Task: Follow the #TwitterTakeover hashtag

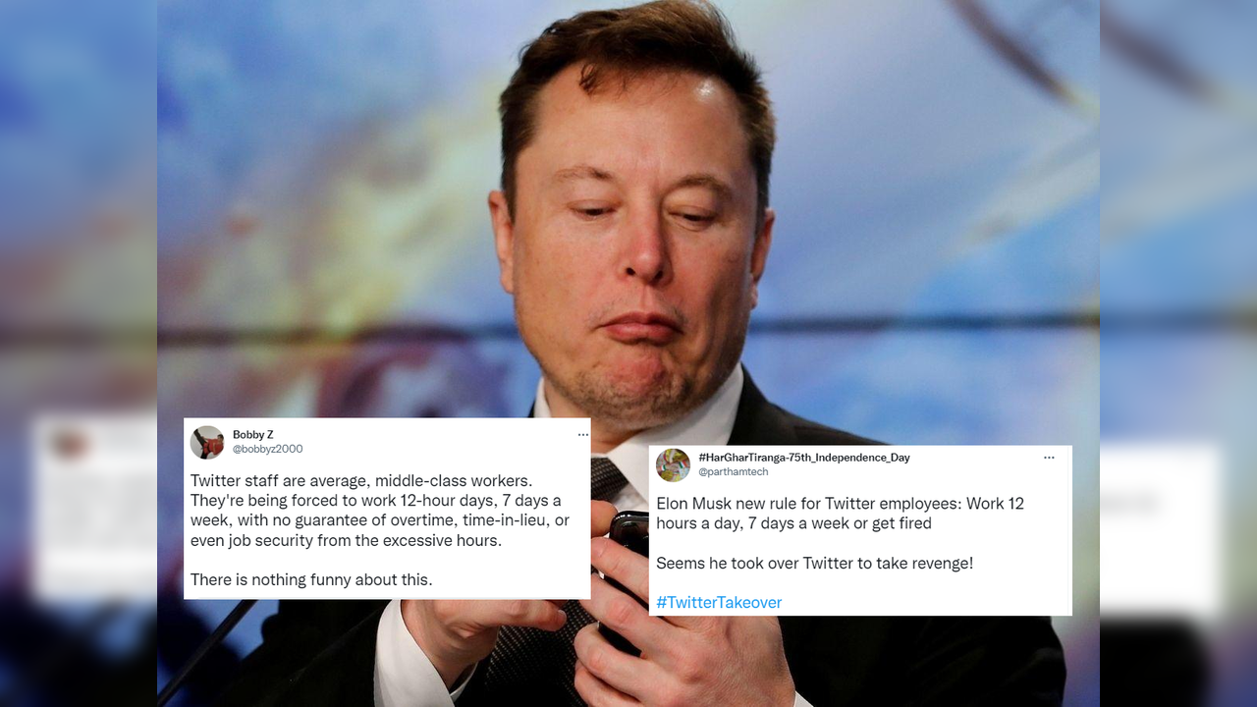Action: [719, 602]
